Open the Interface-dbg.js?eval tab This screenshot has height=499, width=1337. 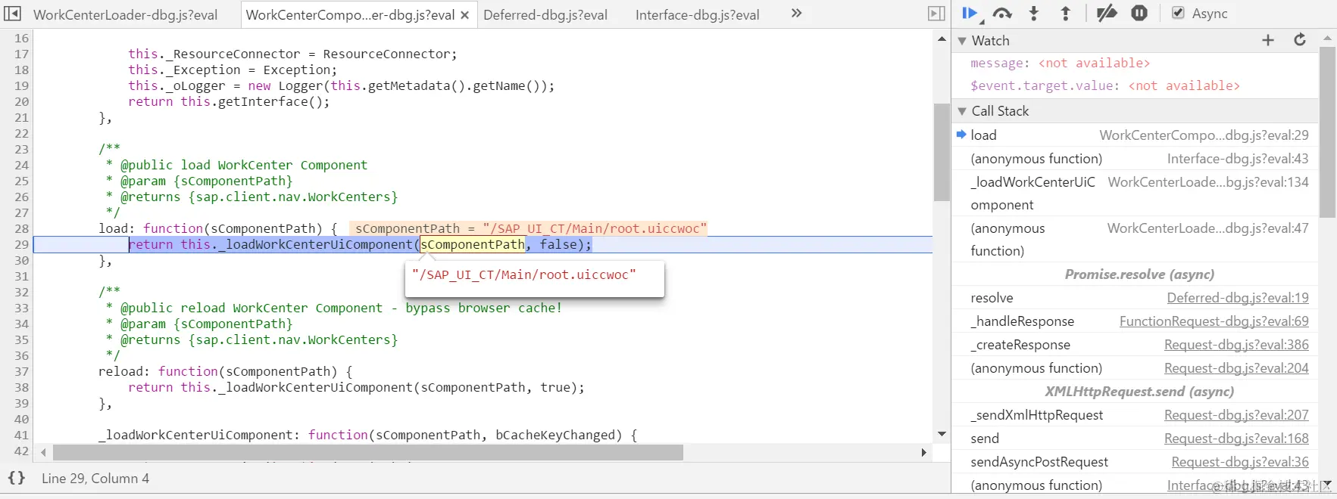pyautogui.click(x=697, y=14)
